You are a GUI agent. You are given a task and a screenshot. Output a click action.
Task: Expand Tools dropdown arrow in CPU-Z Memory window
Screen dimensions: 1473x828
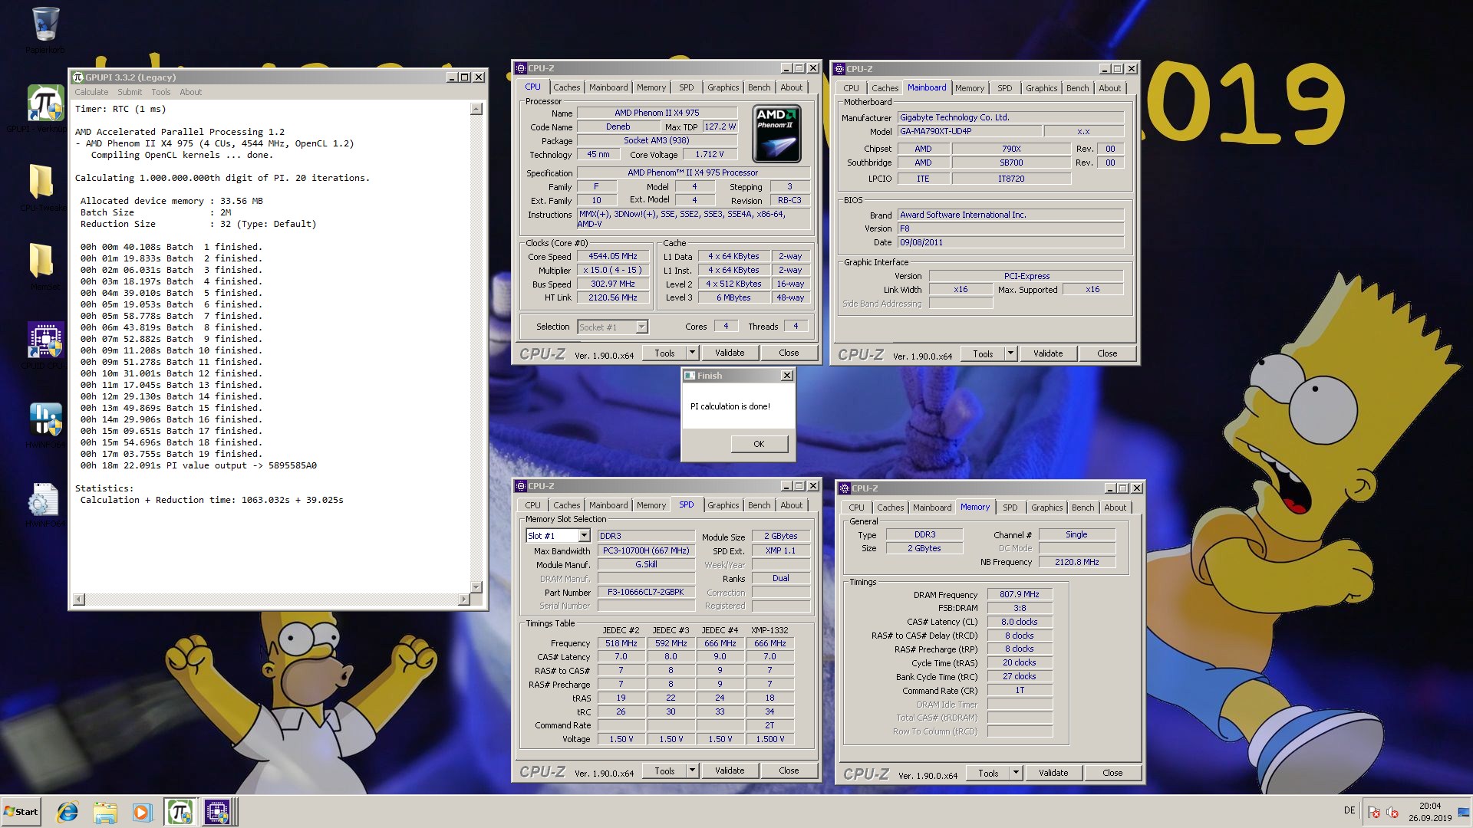tap(1016, 773)
